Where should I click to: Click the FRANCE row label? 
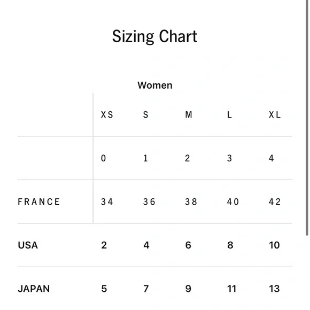click(x=38, y=202)
